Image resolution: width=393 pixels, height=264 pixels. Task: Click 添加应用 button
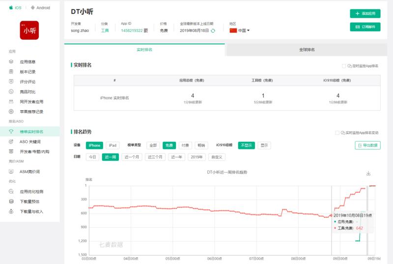tap(365, 14)
